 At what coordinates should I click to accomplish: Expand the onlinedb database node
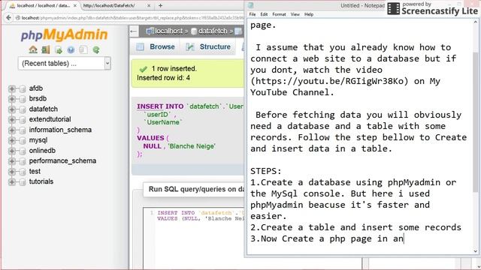click(x=12, y=151)
